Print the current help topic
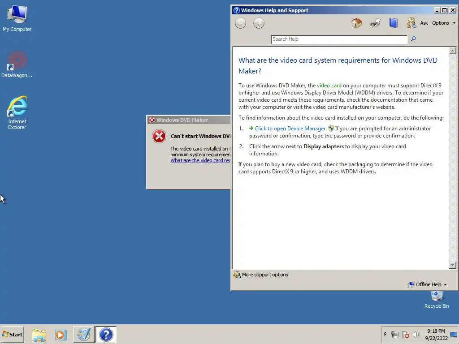The width and height of the screenshot is (459, 344). click(x=375, y=23)
